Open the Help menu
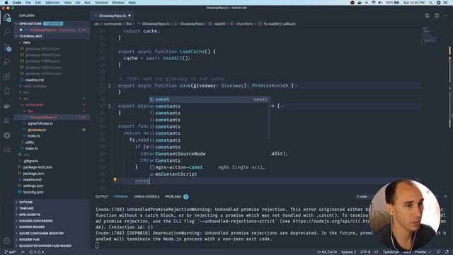453x255 pixels. [x=132, y=3]
